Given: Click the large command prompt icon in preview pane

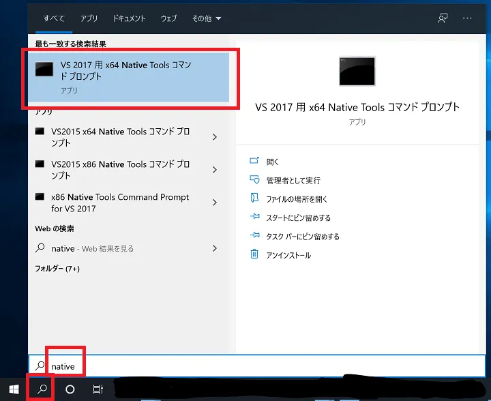Looking at the screenshot, I should (357, 71).
